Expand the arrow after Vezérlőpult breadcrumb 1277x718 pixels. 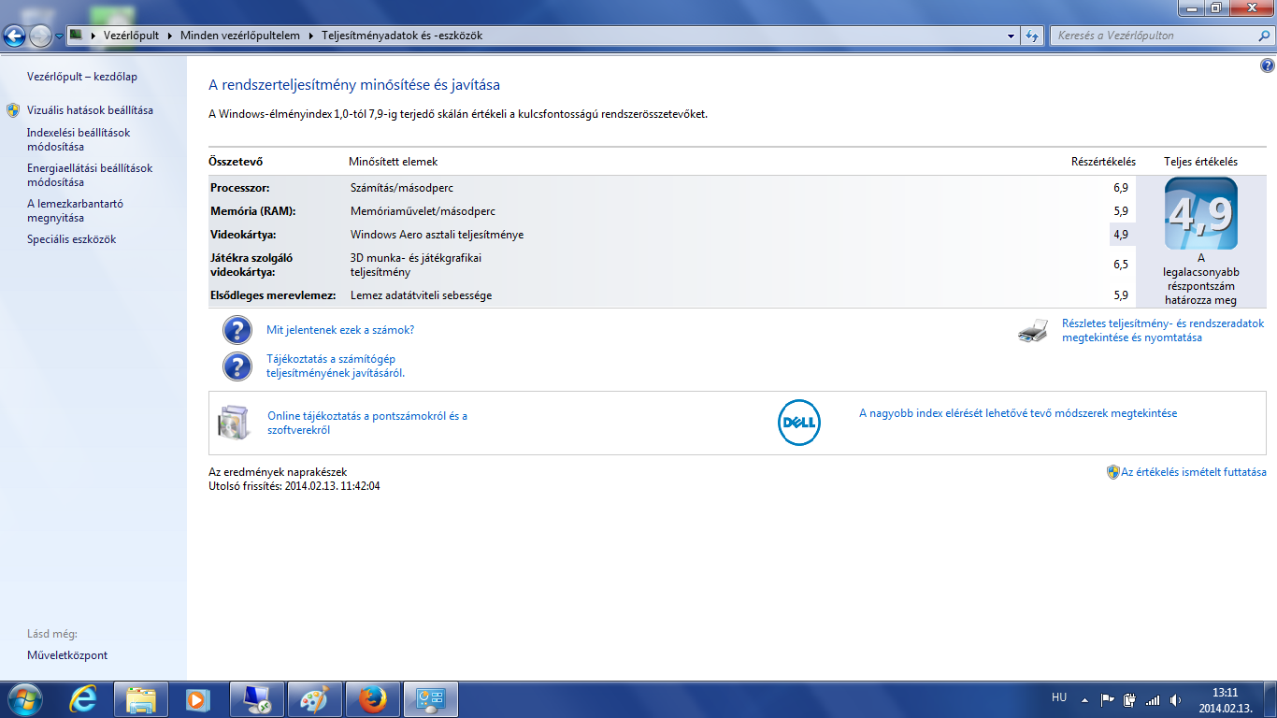tap(170, 36)
